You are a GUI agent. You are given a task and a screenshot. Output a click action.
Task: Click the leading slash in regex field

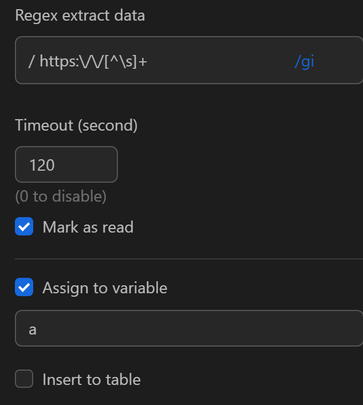pos(31,61)
